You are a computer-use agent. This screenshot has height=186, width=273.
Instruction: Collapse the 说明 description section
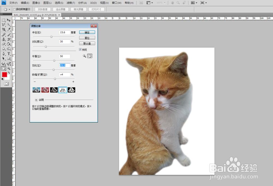36,100
